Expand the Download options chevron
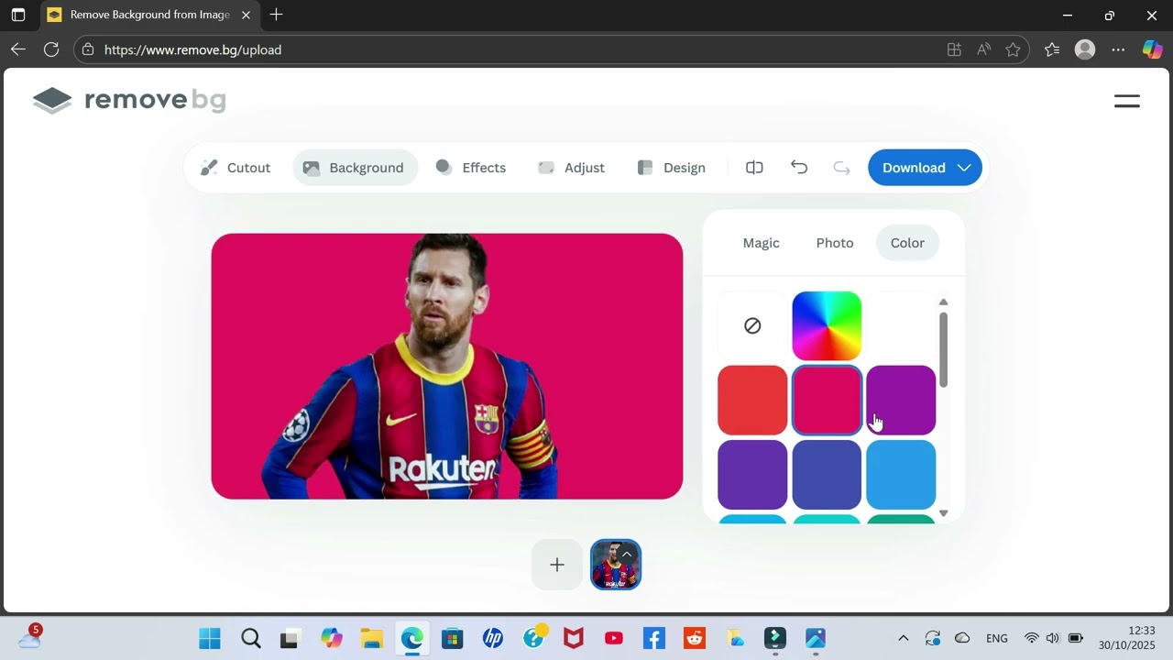Screen dimensions: 1173x660 point(964,168)
